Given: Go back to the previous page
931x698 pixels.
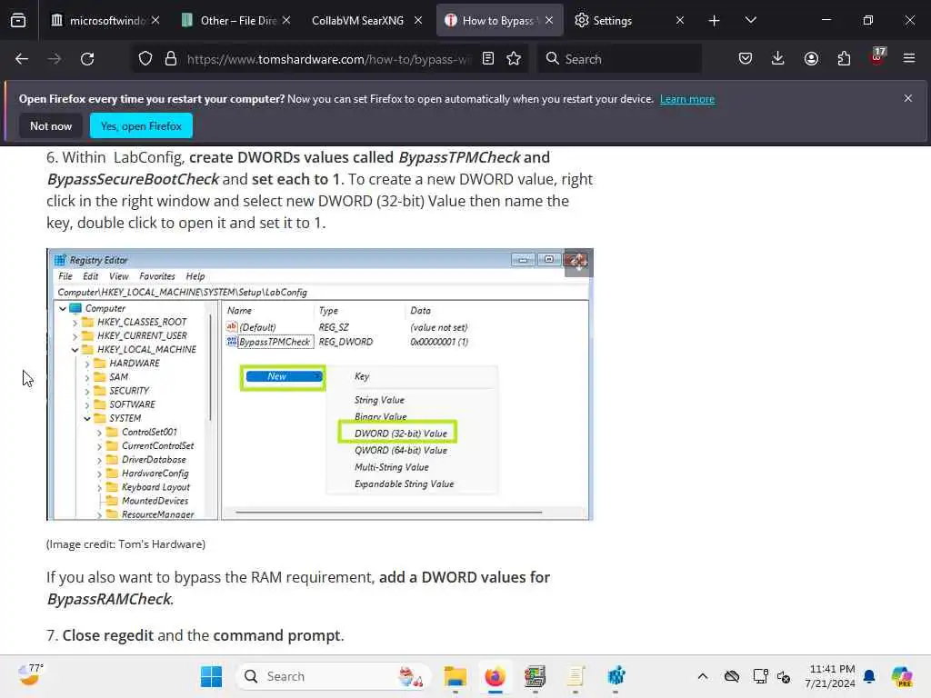Looking at the screenshot, I should pyautogui.click(x=22, y=59).
